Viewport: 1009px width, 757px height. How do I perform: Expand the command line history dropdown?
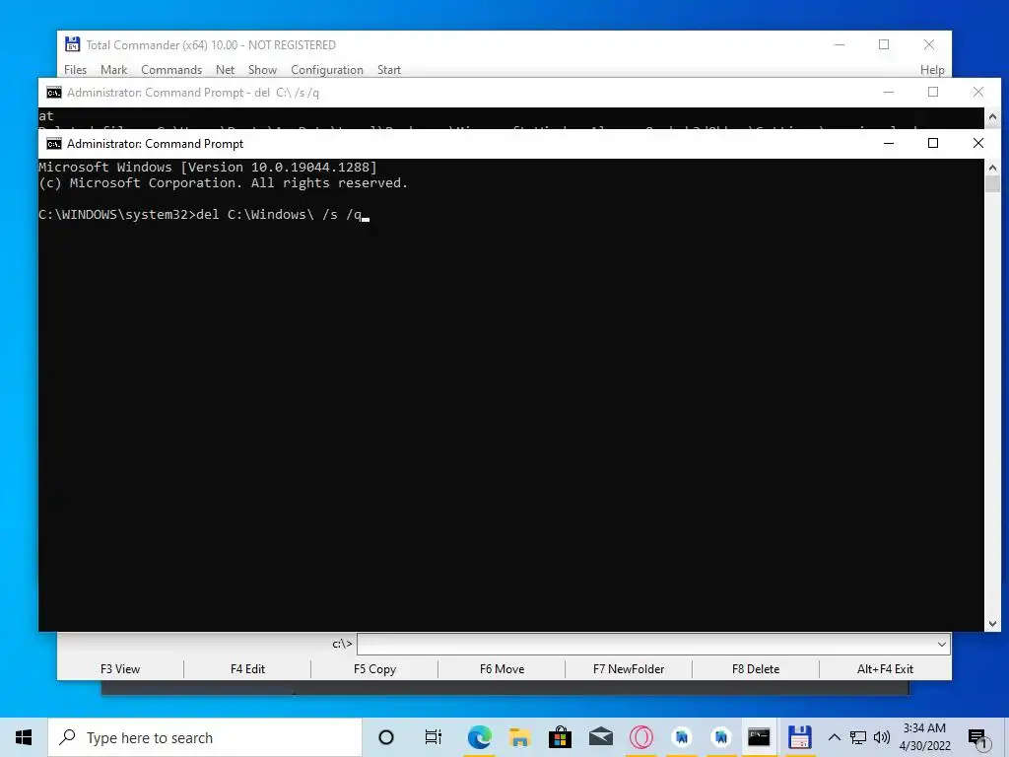click(941, 644)
